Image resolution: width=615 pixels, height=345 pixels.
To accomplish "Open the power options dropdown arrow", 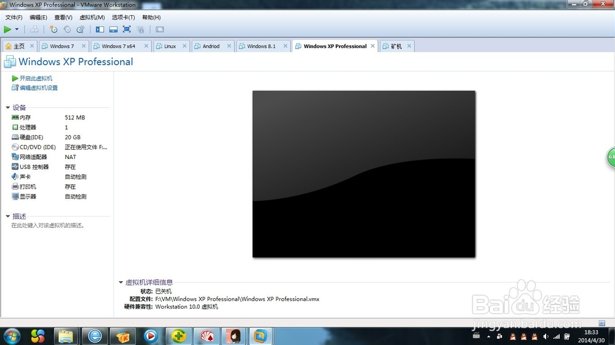I will point(17,29).
